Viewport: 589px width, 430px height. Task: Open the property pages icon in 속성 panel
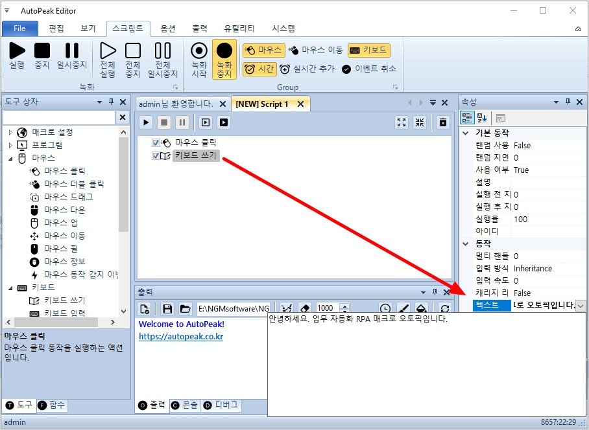click(x=500, y=118)
